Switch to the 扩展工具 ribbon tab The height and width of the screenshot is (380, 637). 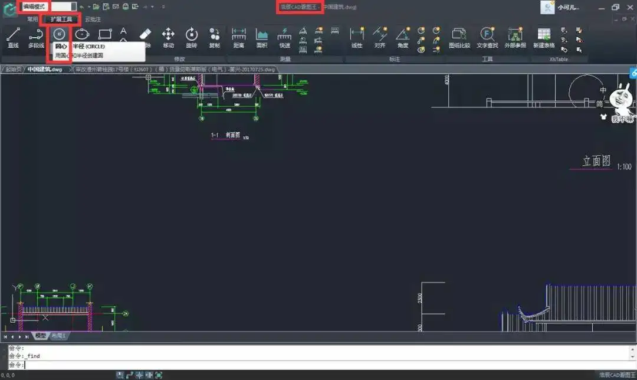(x=61, y=19)
